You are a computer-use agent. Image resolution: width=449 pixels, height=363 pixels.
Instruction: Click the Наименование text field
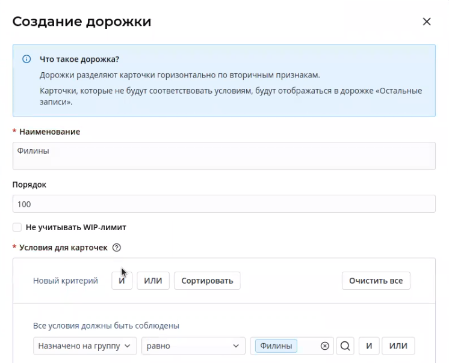pos(224,156)
